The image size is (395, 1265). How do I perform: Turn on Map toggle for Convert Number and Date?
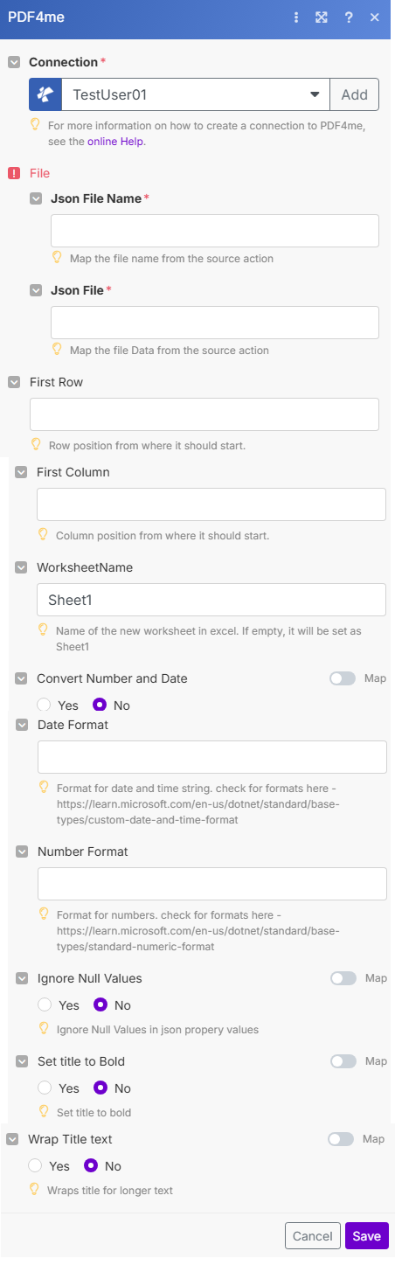[343, 678]
